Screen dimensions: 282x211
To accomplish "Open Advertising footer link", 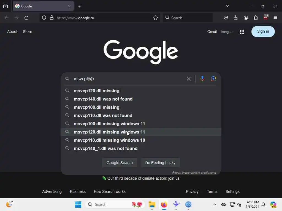I will coord(52,191).
